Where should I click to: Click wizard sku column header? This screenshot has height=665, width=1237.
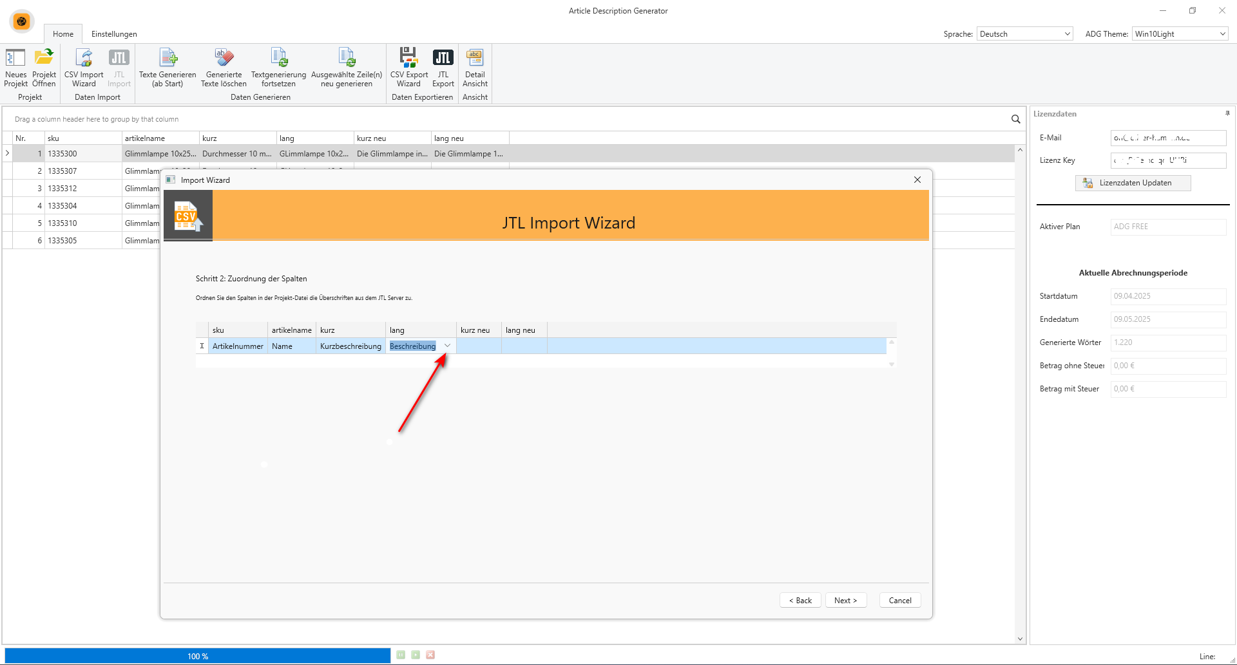(x=238, y=330)
